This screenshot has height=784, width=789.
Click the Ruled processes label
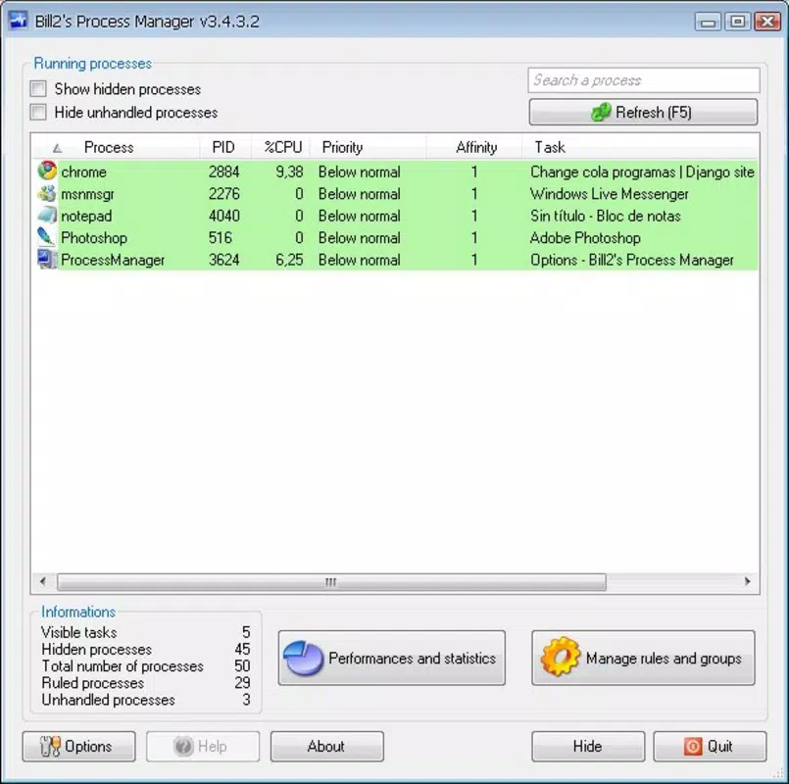coord(92,683)
